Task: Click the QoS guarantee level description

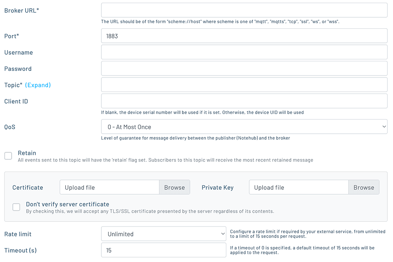Action: [x=195, y=138]
